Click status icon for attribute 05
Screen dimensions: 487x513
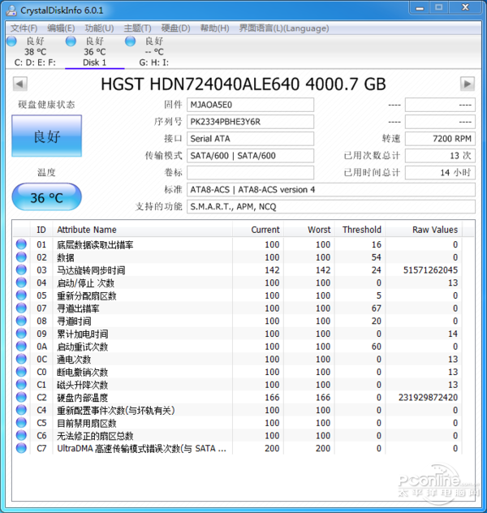pyautogui.click(x=21, y=295)
